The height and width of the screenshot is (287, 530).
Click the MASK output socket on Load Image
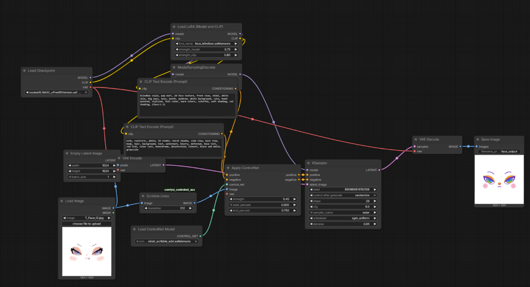113,213
